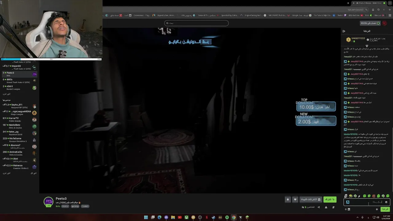This screenshot has height=221, width=393.
Task: Click the Kick search input field
Action: click(196, 23)
